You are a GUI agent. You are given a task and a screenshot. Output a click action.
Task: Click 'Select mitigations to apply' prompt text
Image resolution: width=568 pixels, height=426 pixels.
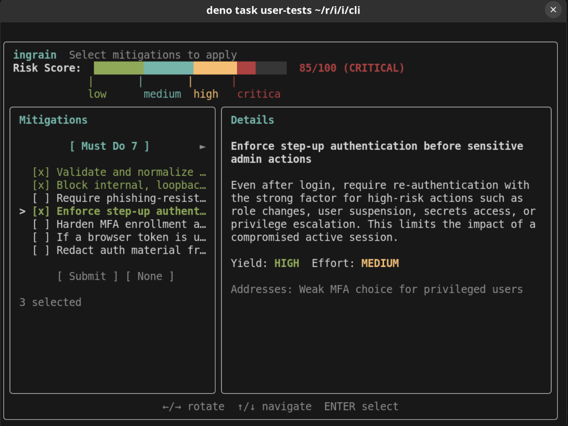pos(153,55)
